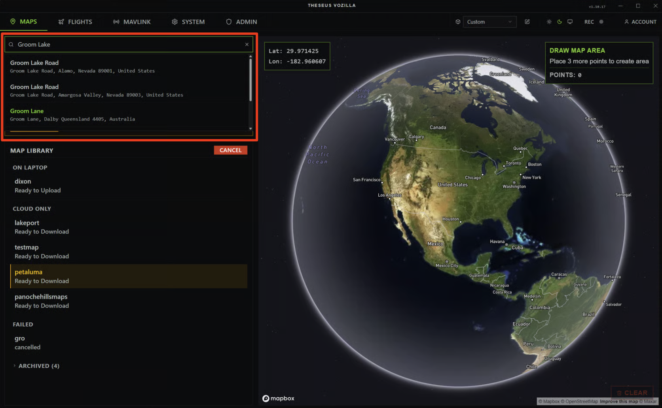Click the edit pencil icon in toolbar
Image resolution: width=662 pixels, height=408 pixels.
point(527,22)
